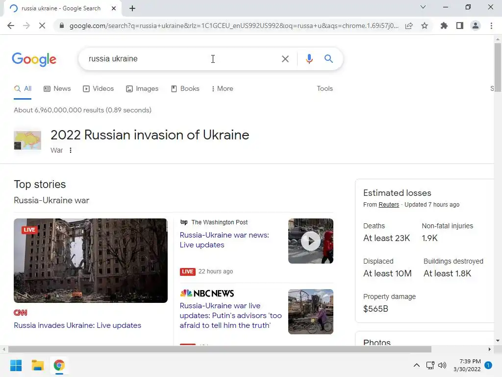Show hidden system tray icons

click(x=417, y=365)
